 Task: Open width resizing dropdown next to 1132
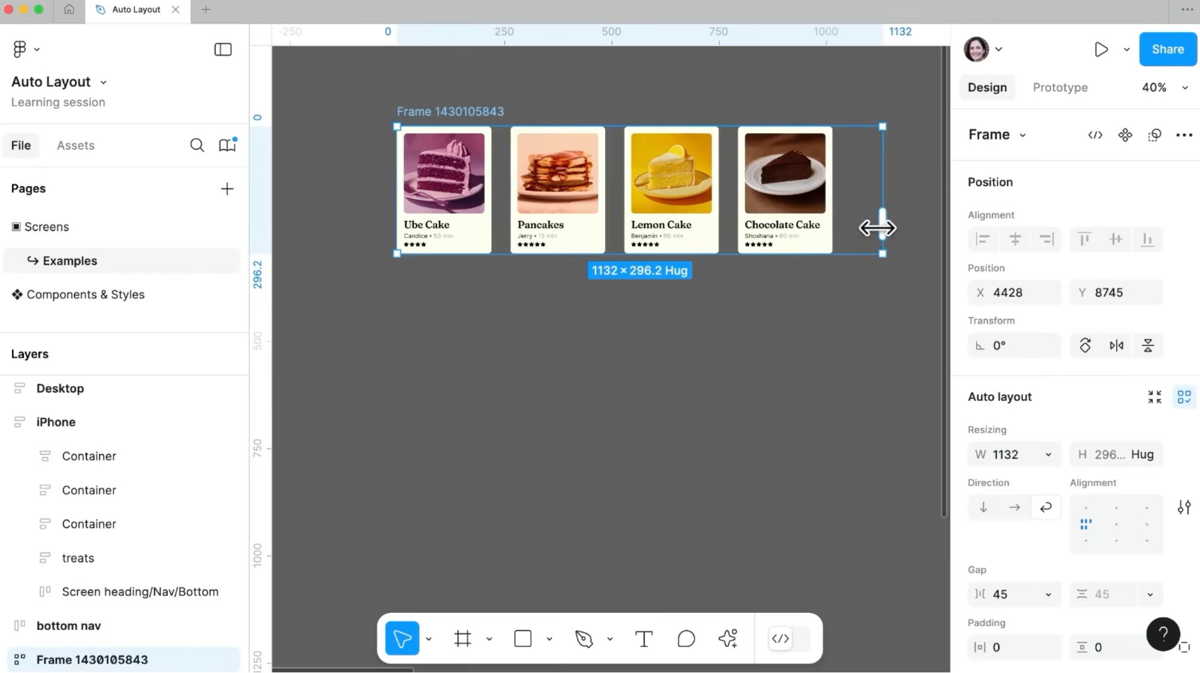pyautogui.click(x=1048, y=454)
